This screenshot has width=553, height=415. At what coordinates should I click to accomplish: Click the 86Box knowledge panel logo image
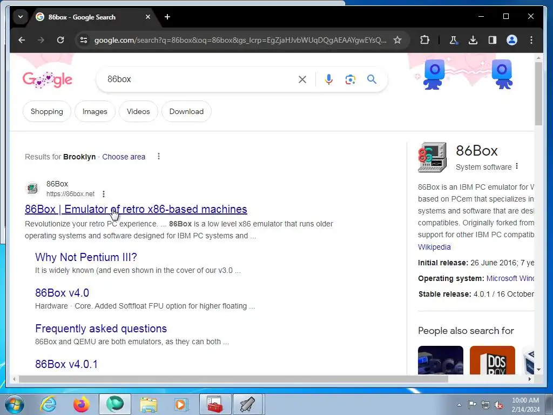click(x=433, y=157)
